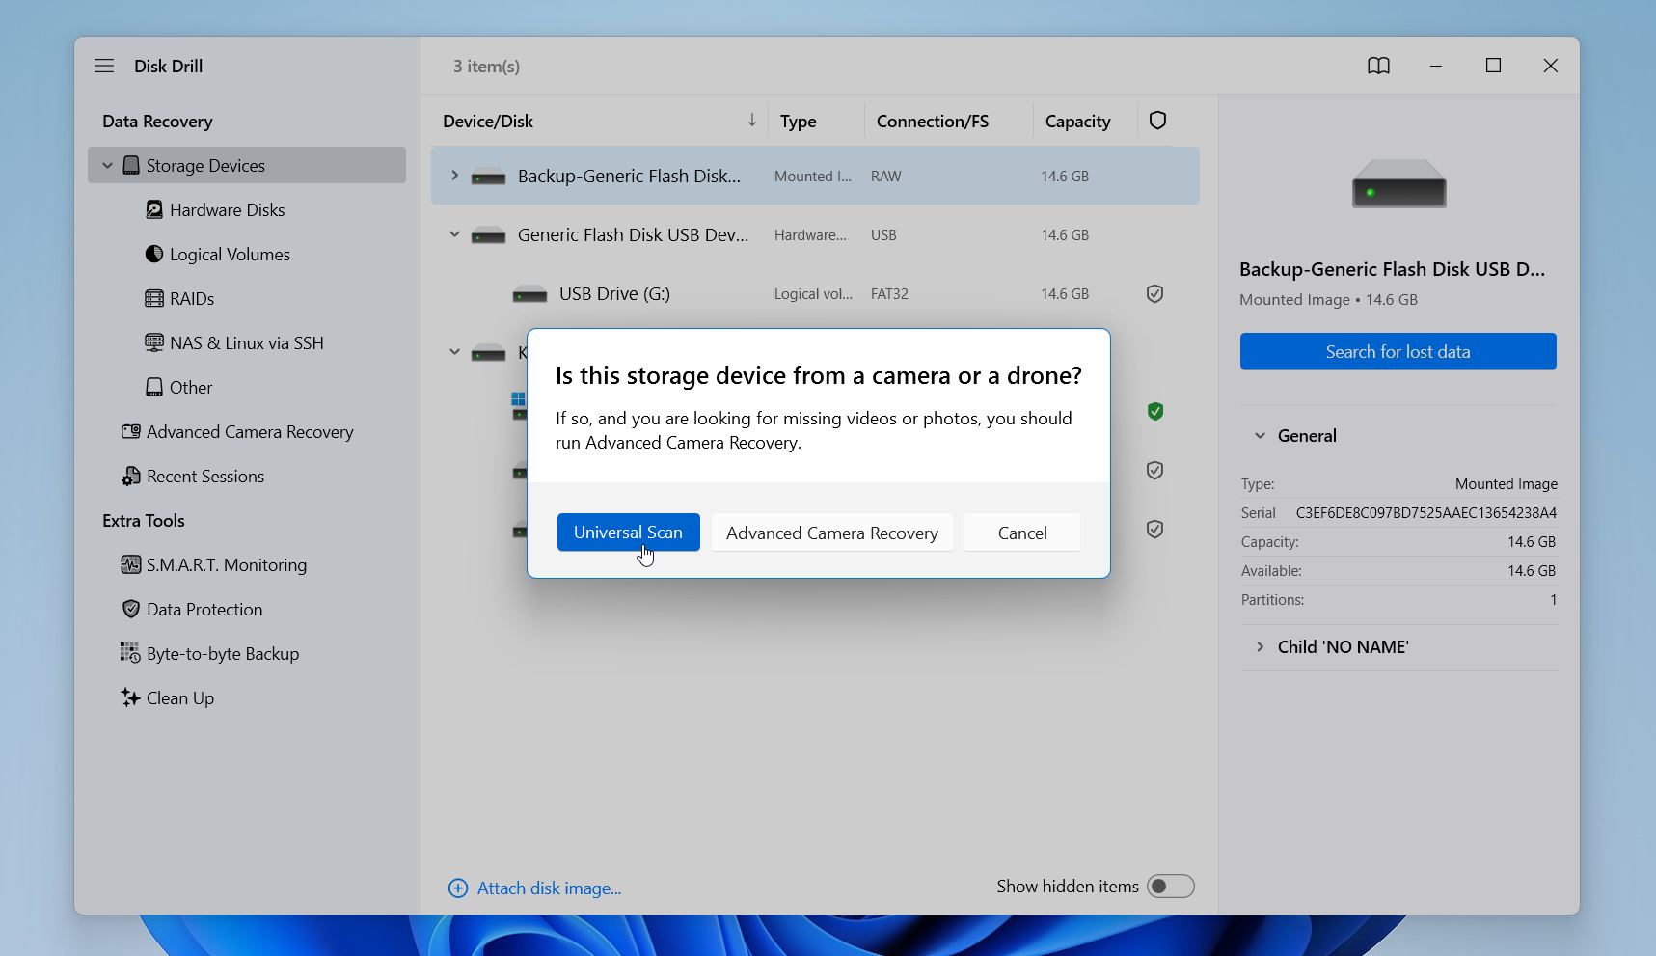Sort by the Connection/FS column header

click(x=933, y=121)
